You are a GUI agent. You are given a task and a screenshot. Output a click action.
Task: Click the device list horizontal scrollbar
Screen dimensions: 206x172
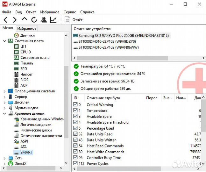(x=123, y=58)
